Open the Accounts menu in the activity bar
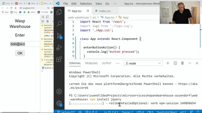202x113 pixels. (59, 91)
